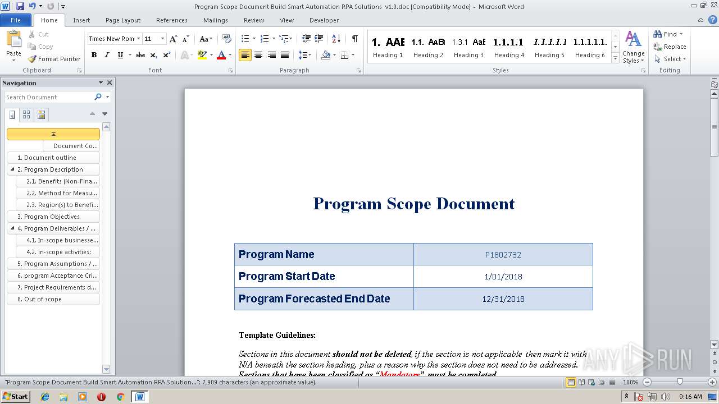Toggle Align Left on selected text
This screenshot has width=719, height=404.
click(245, 55)
